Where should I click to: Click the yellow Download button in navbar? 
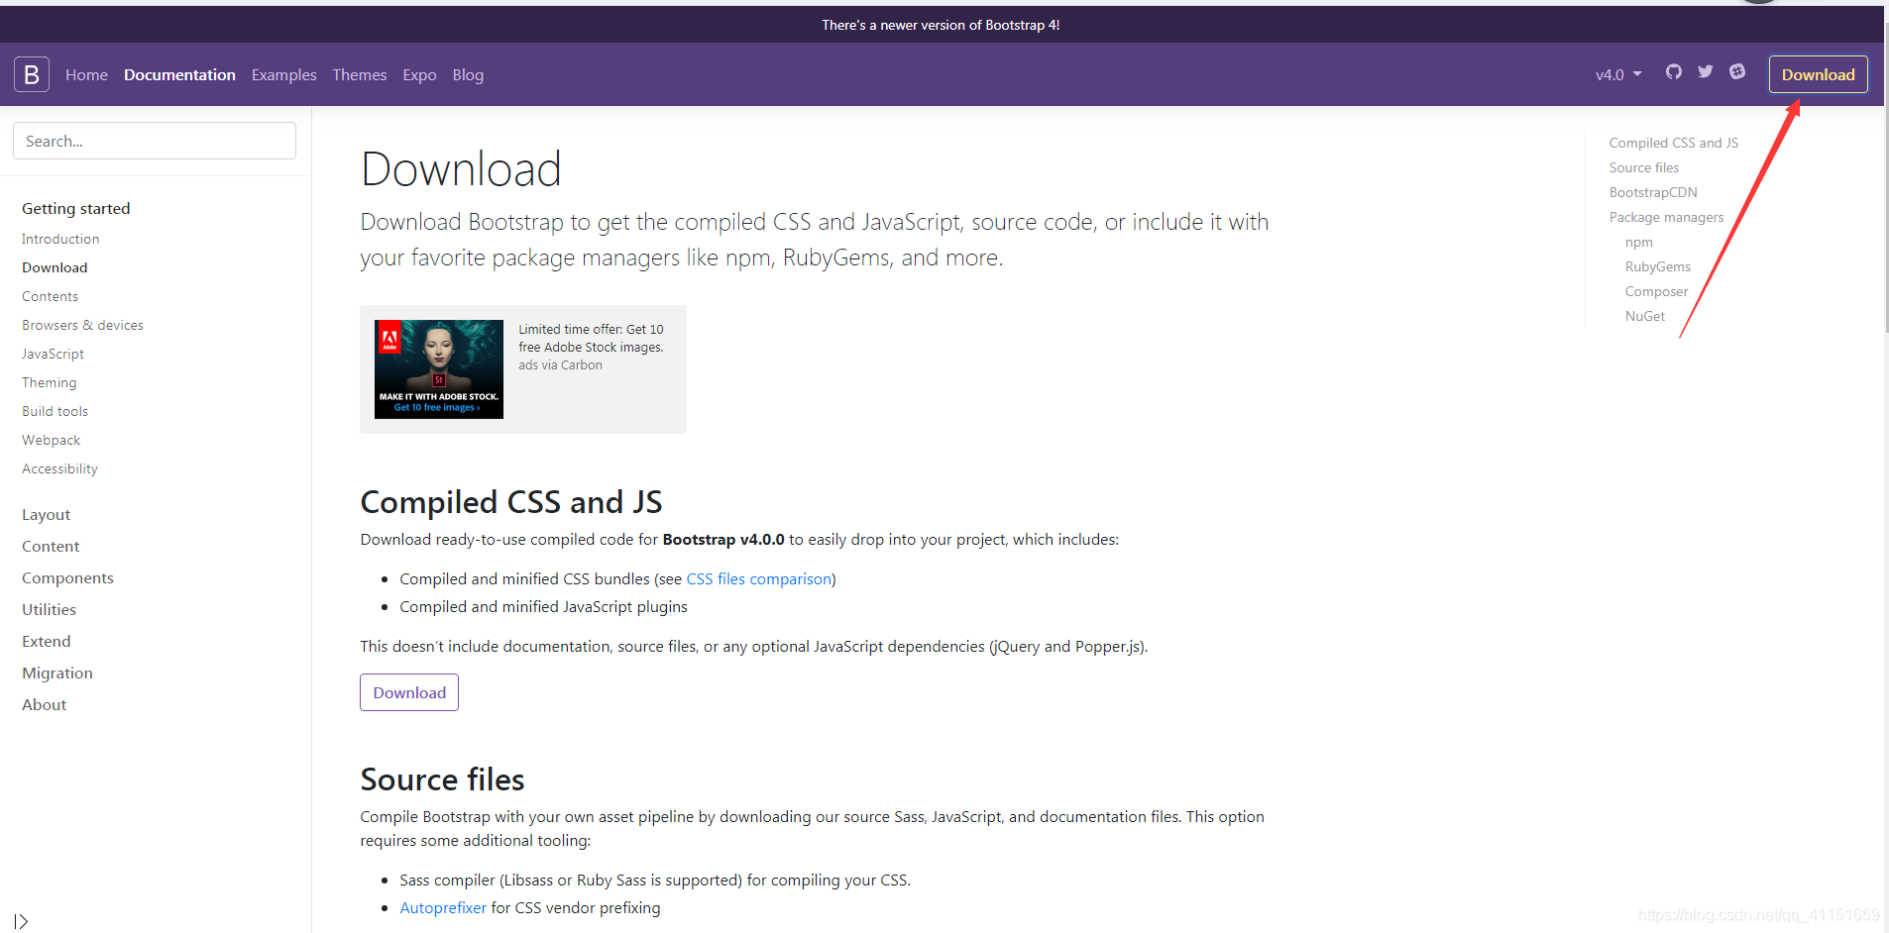[x=1818, y=74]
